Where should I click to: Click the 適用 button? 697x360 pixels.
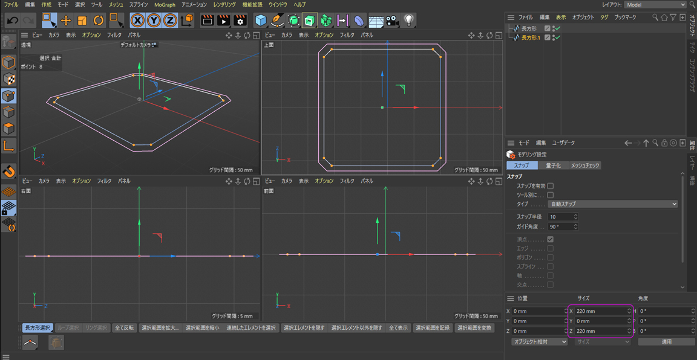coord(666,342)
